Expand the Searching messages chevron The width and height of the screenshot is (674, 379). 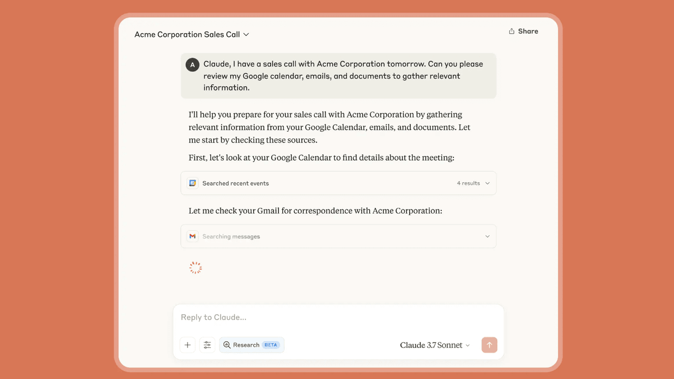pos(487,236)
